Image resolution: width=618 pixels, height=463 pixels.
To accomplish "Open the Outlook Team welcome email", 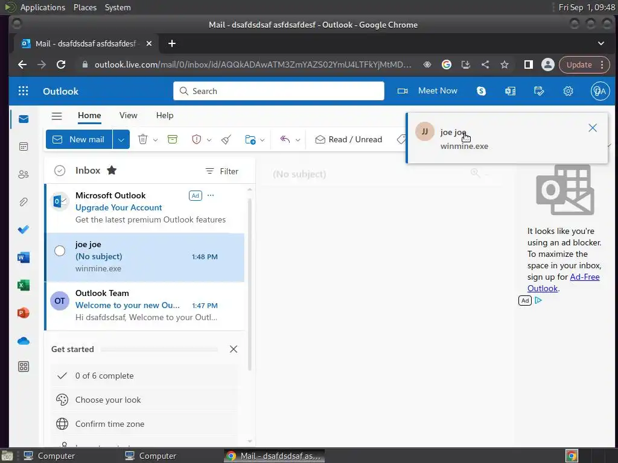I will [x=145, y=306].
